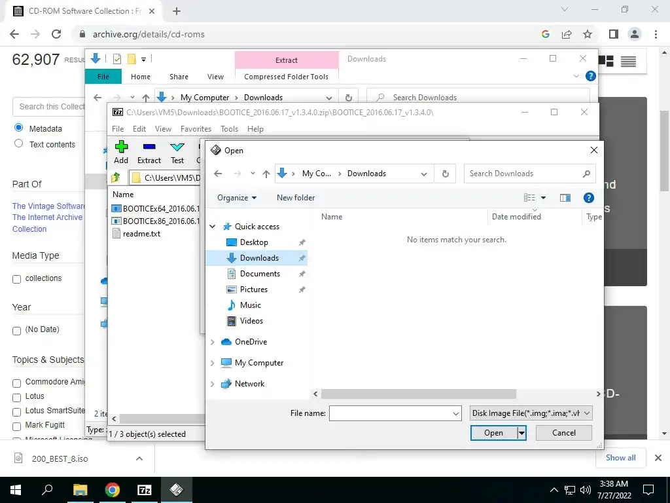Click the 7-Zip Extract toolbar icon

click(x=149, y=147)
